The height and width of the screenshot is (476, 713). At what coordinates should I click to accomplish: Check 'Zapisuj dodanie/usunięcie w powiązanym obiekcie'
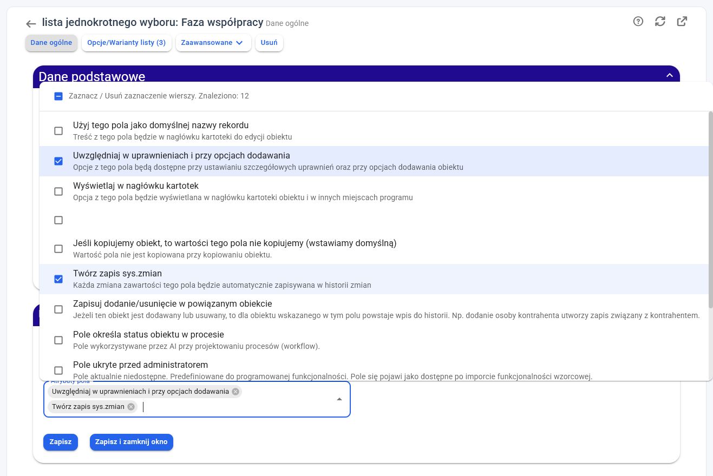click(x=58, y=309)
